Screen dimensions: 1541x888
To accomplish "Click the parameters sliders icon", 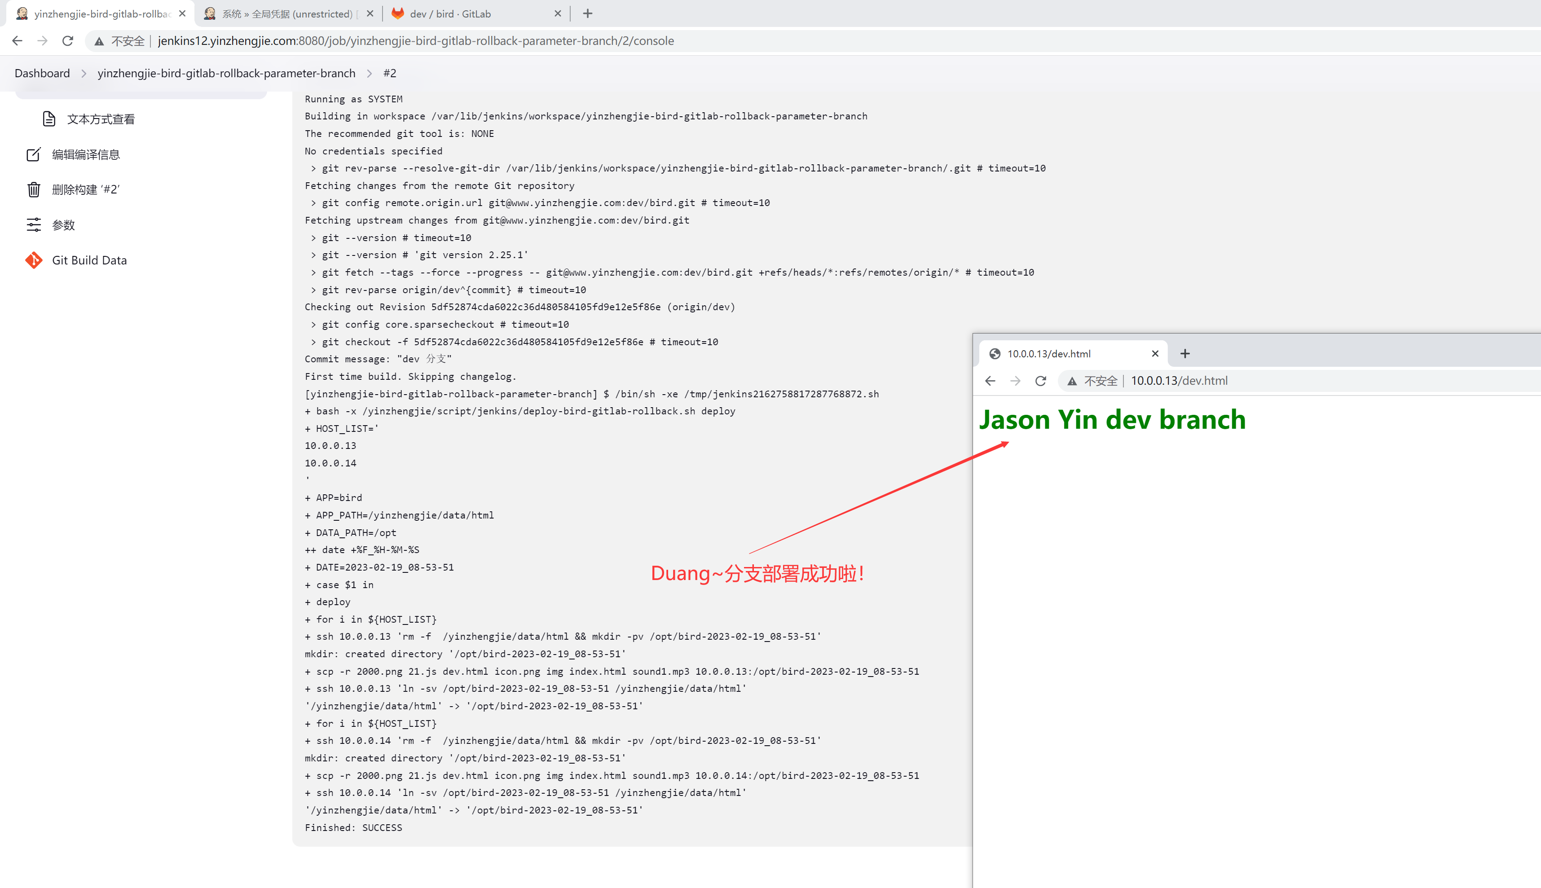I will pos(34,225).
